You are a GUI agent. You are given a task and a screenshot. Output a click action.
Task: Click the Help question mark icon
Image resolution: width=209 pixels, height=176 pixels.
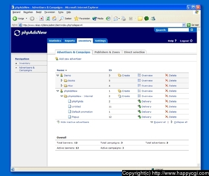point(176,41)
